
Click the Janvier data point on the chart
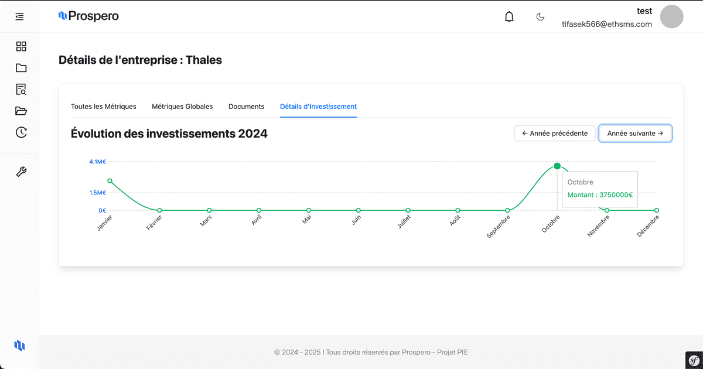click(110, 181)
